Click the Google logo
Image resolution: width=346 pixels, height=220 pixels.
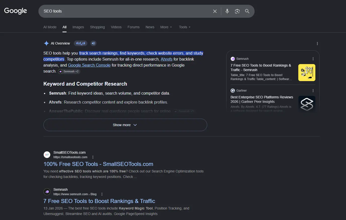pyautogui.click(x=16, y=11)
